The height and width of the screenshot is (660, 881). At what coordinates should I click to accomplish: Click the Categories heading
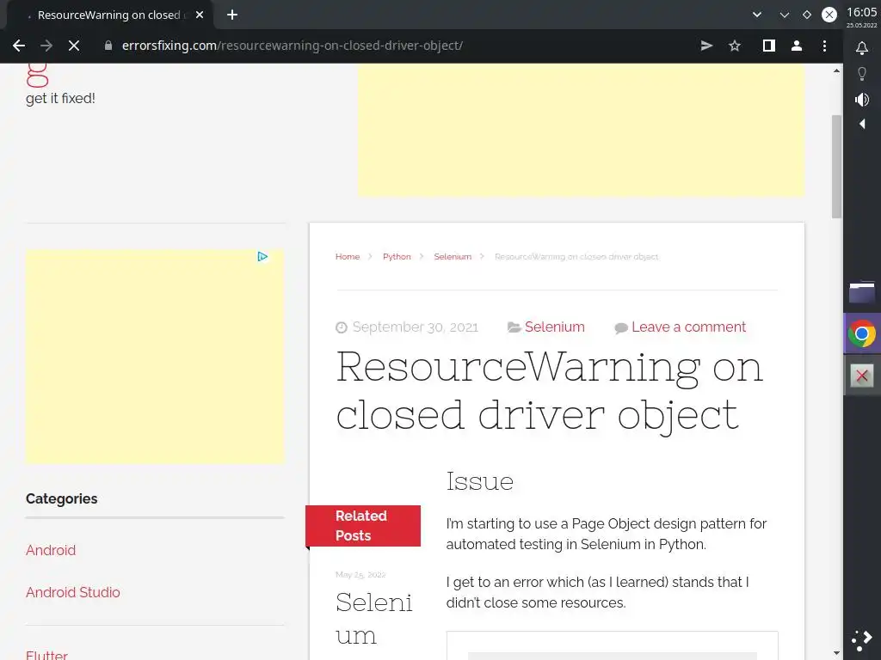(62, 499)
